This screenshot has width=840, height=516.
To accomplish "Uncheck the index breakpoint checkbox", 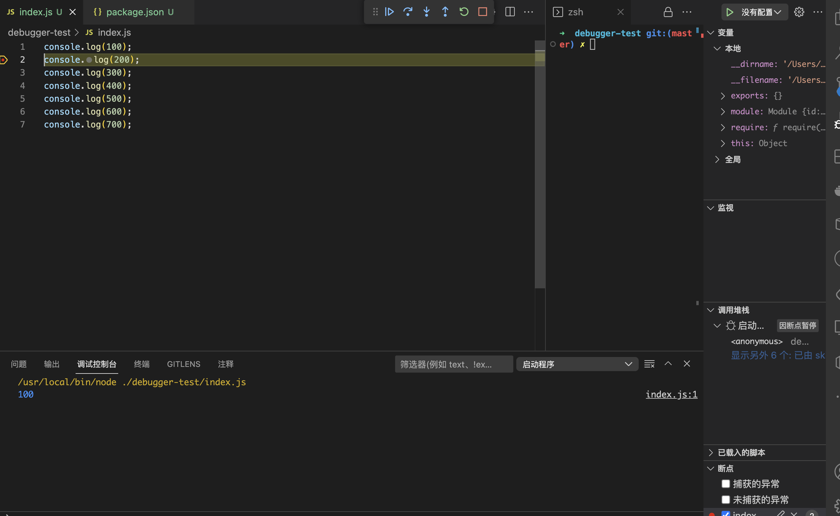I will tap(726, 513).
